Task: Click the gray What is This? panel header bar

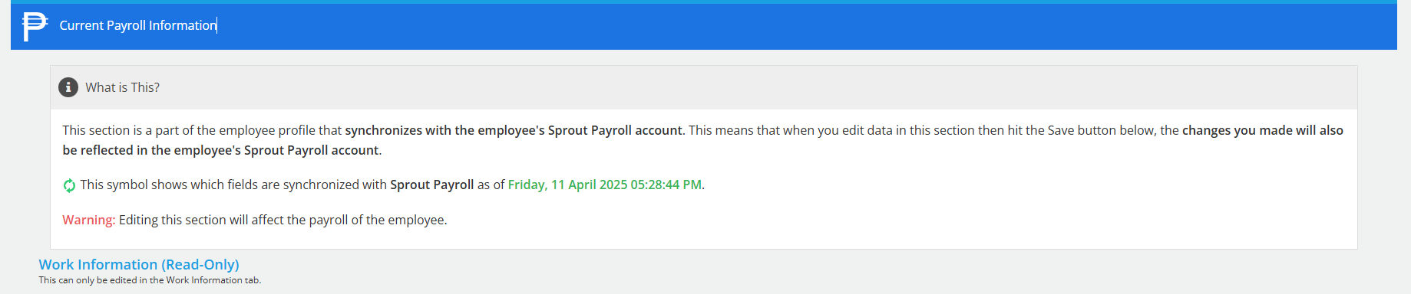Action: (704, 87)
